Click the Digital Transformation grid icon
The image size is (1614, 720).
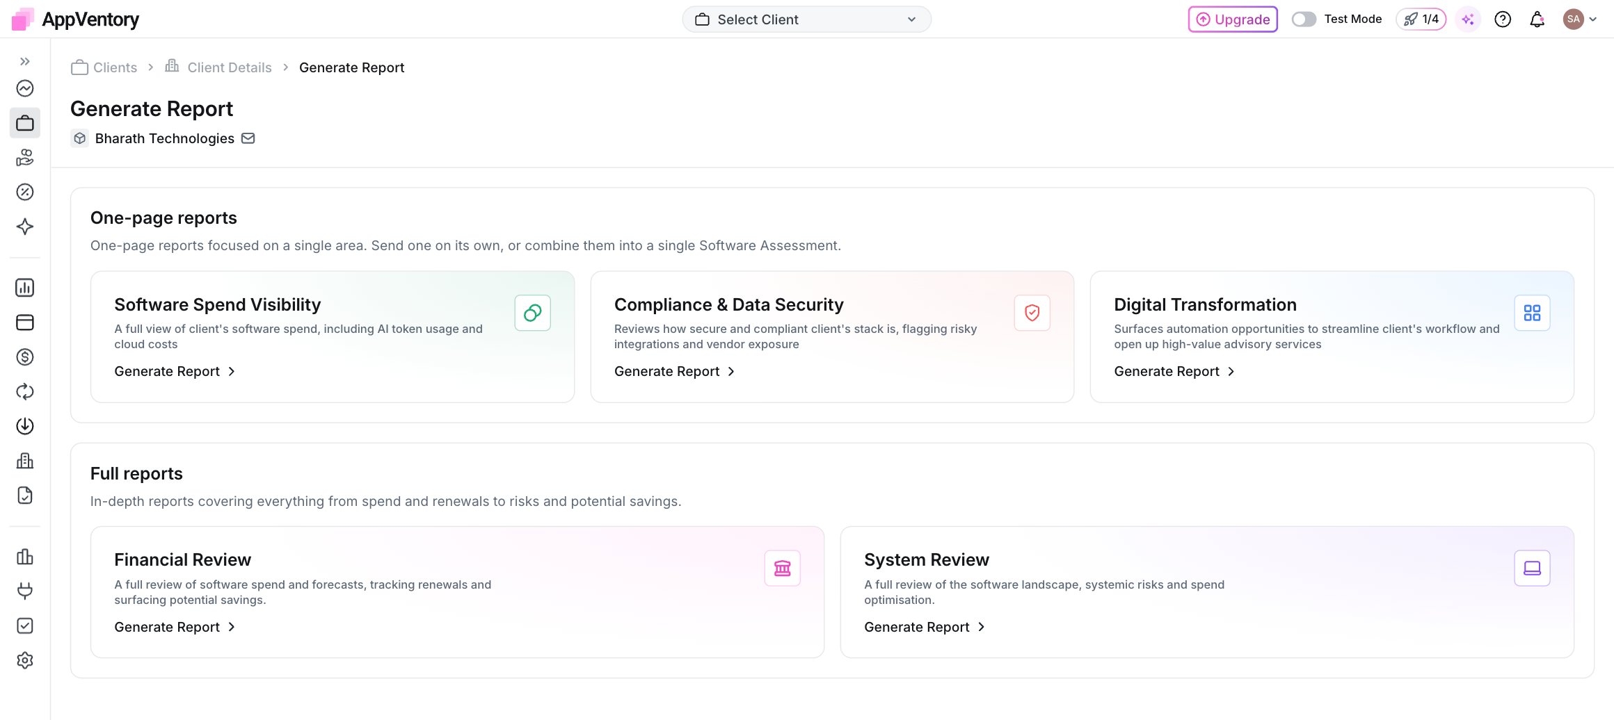[x=1533, y=313]
